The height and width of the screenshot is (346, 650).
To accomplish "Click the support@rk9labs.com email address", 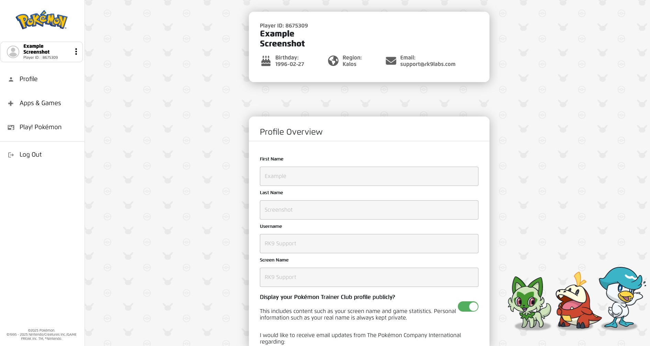I will point(428,64).
